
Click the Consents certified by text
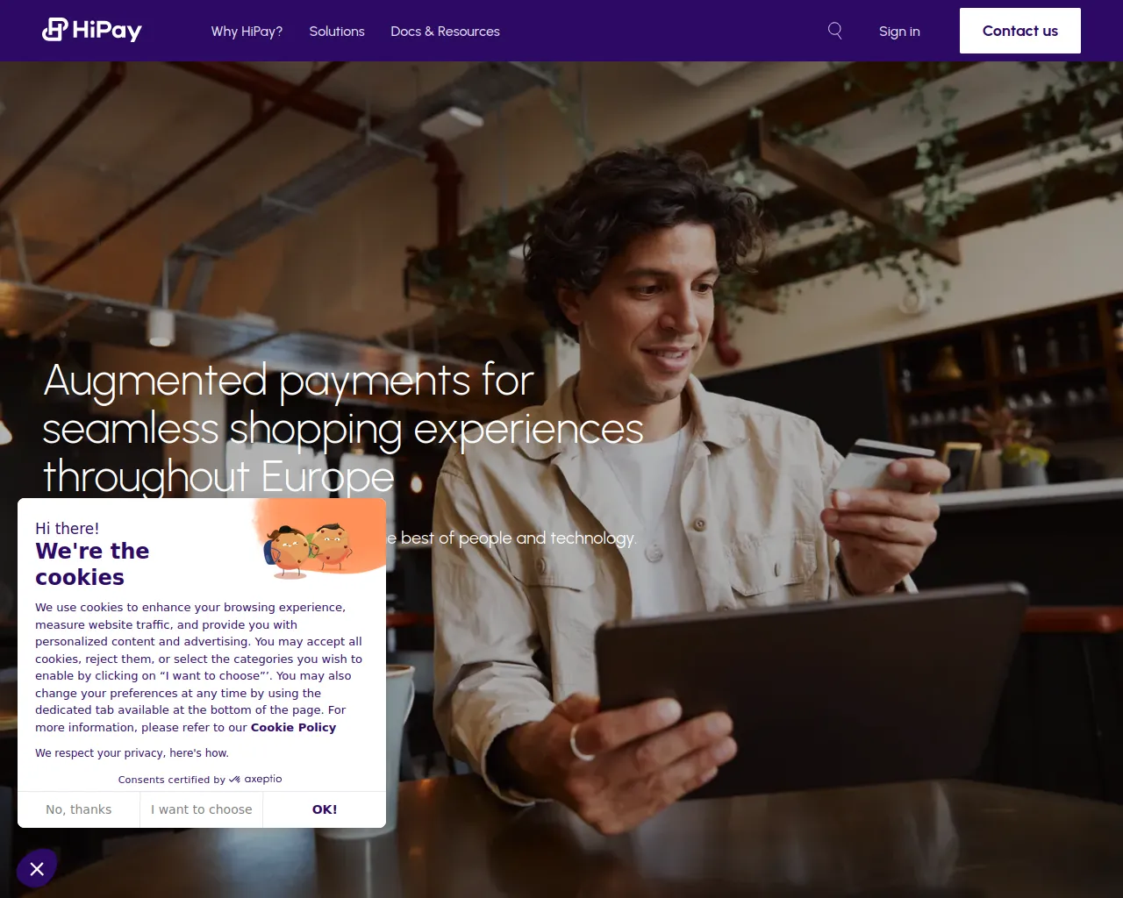click(172, 780)
